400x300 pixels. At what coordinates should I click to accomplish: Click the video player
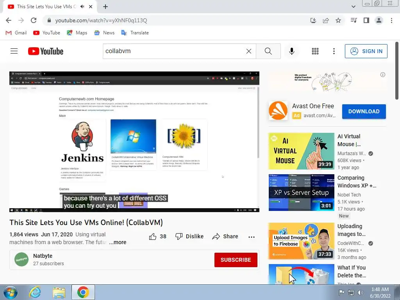tap(134, 142)
